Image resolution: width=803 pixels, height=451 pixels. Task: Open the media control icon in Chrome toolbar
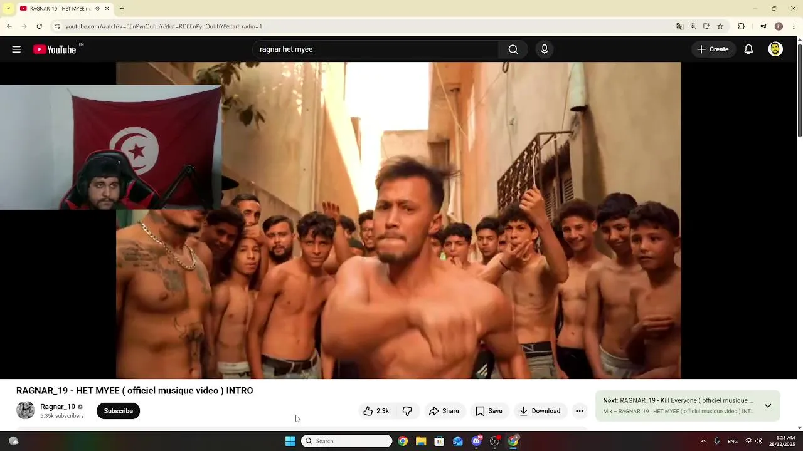click(763, 26)
